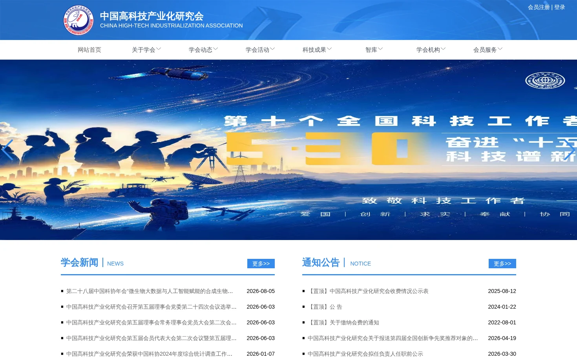Open news on 荣获中国科协2024年度综合统计调查
The width and height of the screenshot is (577, 362).
tap(150, 354)
